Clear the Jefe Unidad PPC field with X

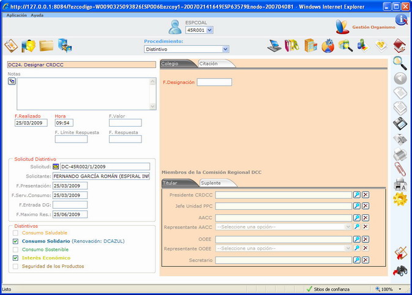tap(365, 206)
